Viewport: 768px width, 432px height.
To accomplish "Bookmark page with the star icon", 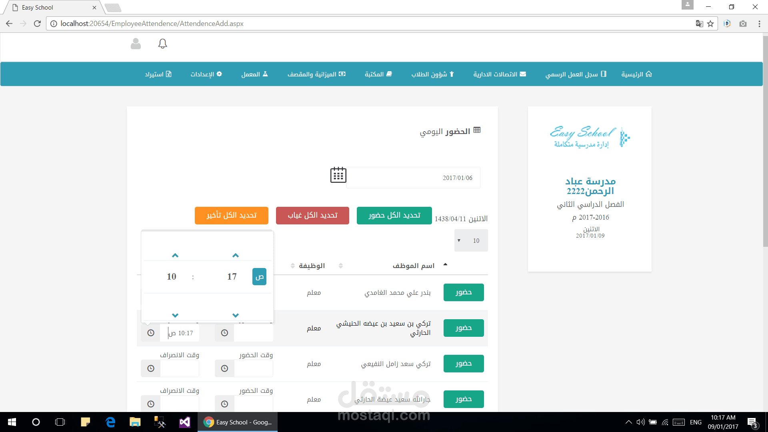I will (710, 24).
